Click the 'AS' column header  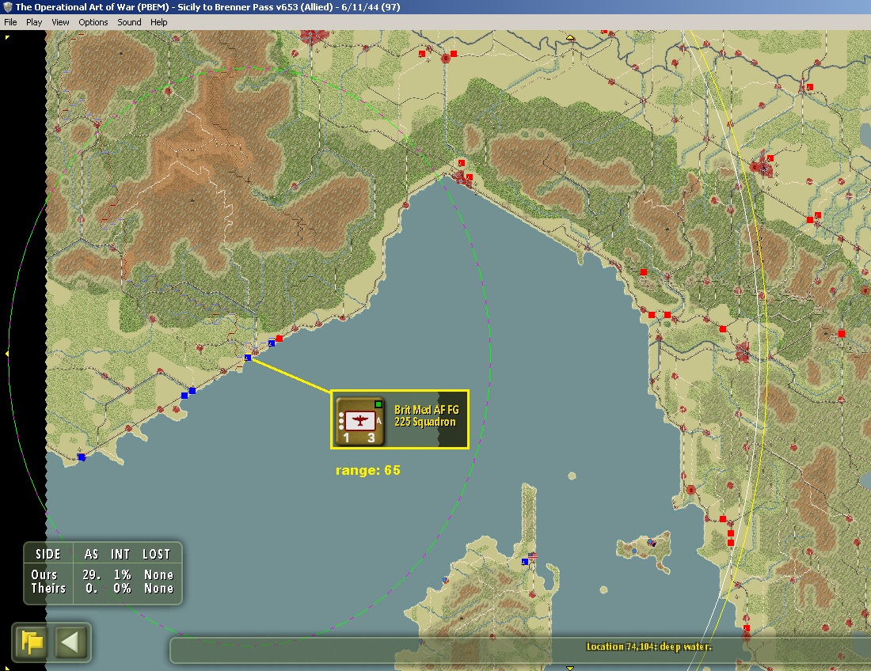tap(91, 554)
